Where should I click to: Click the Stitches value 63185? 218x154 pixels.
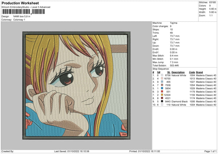213,3
